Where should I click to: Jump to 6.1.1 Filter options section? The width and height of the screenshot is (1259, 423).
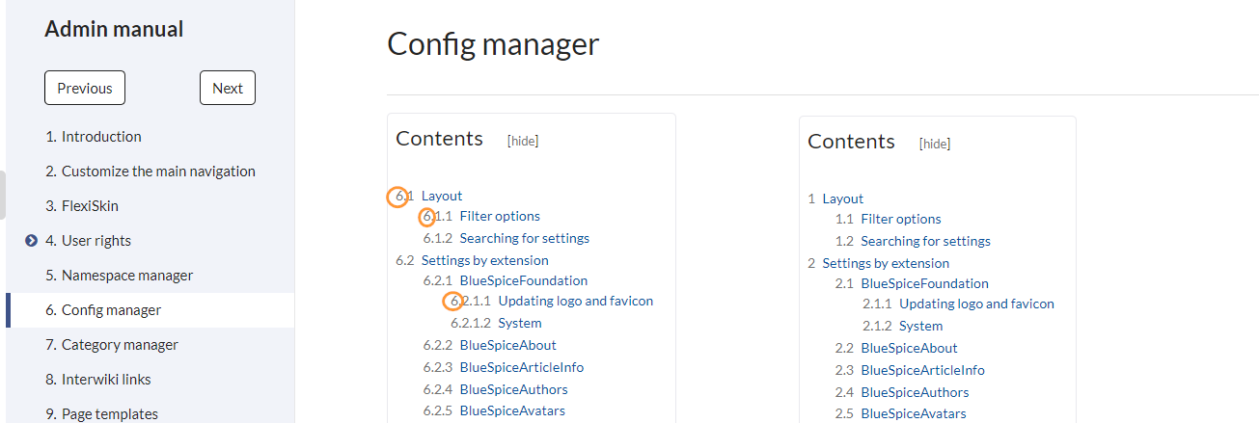coord(481,216)
